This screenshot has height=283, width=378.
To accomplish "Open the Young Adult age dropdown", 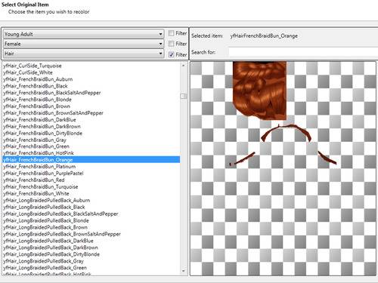I will (83, 34).
